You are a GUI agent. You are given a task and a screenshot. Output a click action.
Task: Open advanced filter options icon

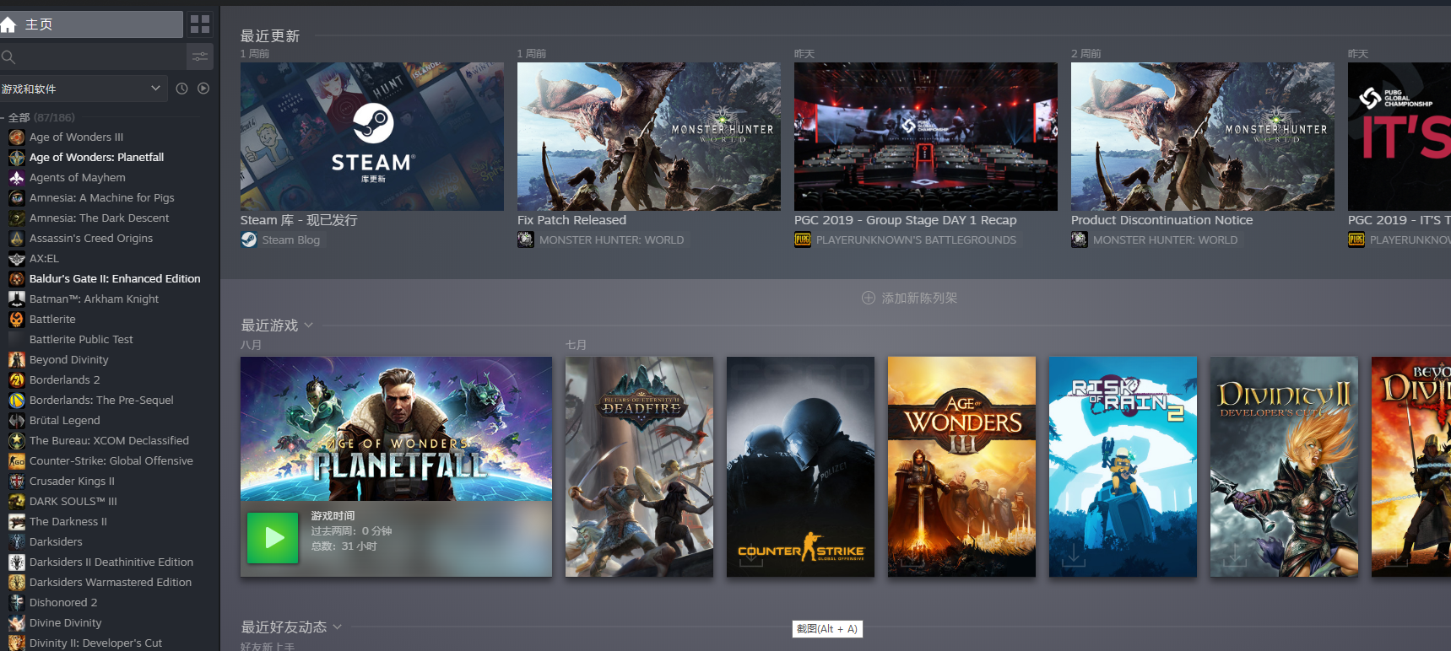200,57
